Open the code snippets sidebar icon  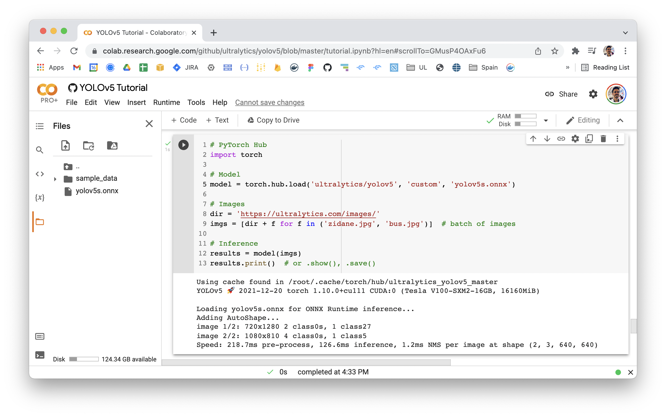point(40,174)
